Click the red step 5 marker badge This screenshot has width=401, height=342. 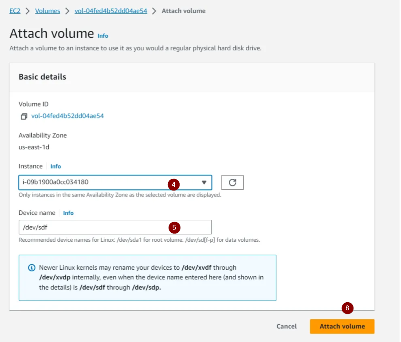coord(174,227)
